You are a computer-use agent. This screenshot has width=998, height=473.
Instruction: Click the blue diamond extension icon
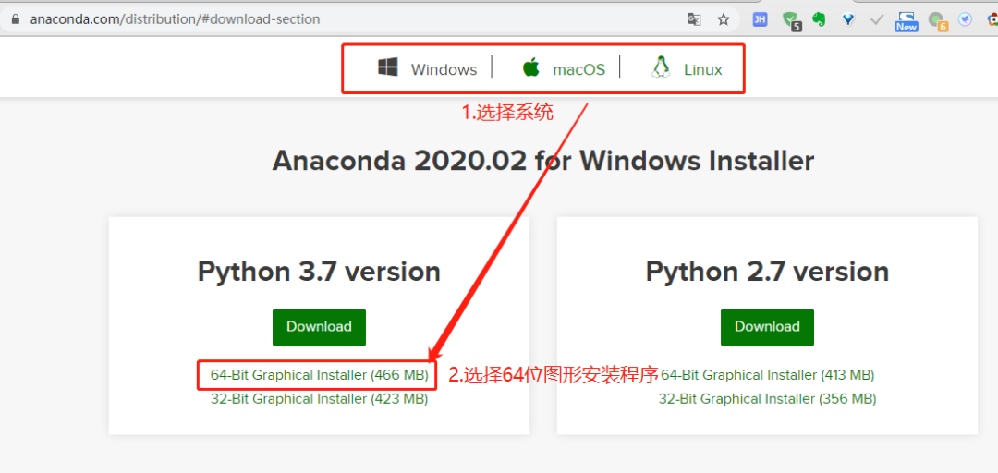click(847, 19)
